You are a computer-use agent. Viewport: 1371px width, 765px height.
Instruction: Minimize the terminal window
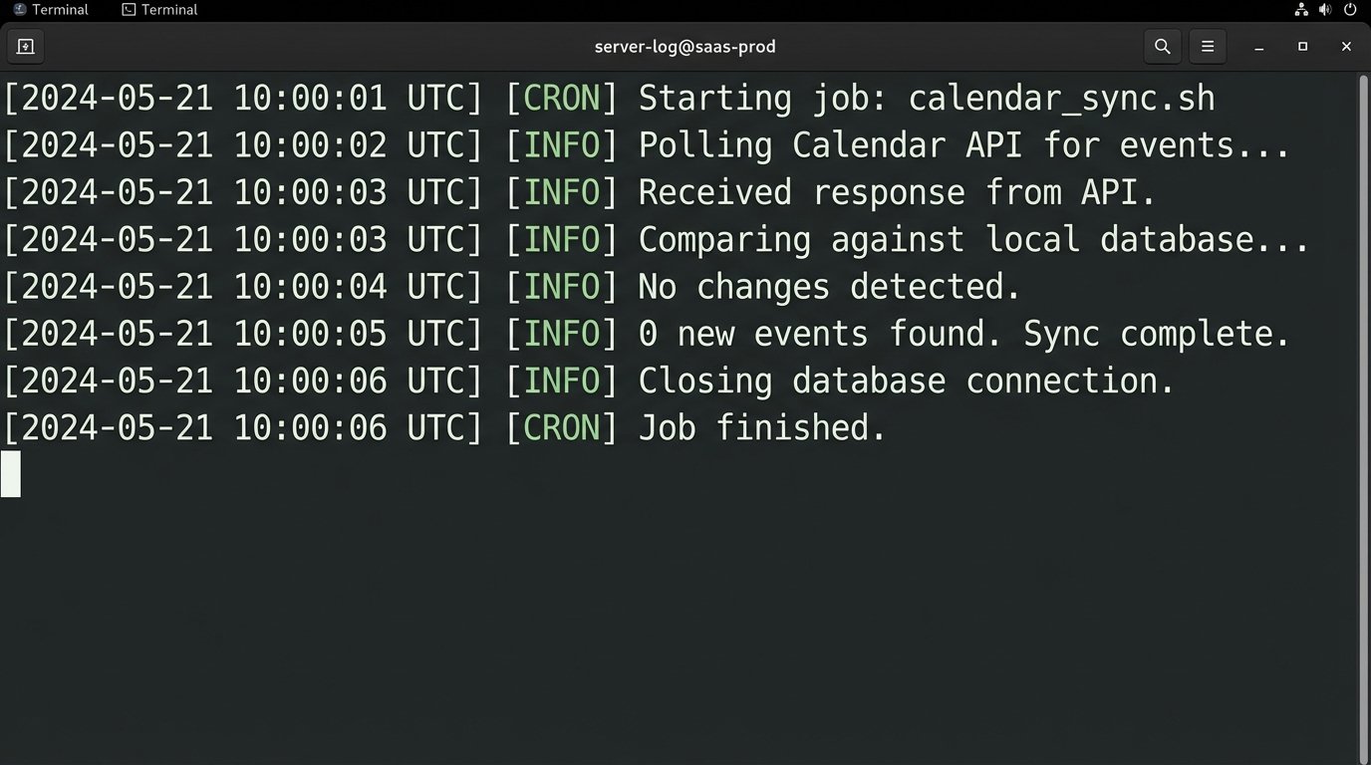pos(1259,47)
